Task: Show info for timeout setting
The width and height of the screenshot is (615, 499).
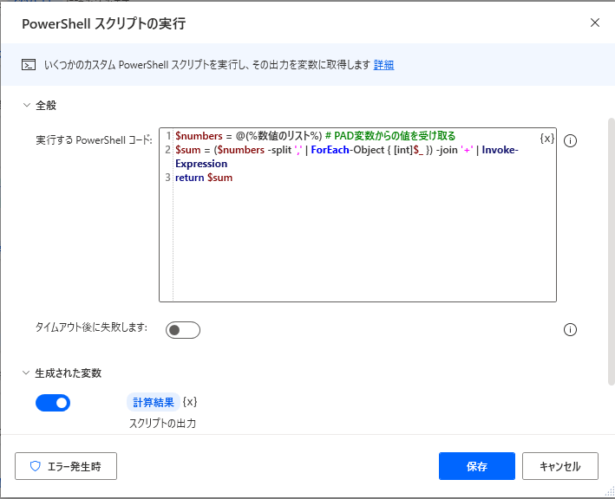Action: [x=570, y=329]
